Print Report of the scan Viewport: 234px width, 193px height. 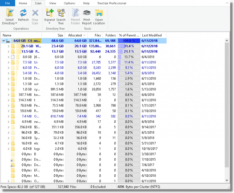coord(87,16)
